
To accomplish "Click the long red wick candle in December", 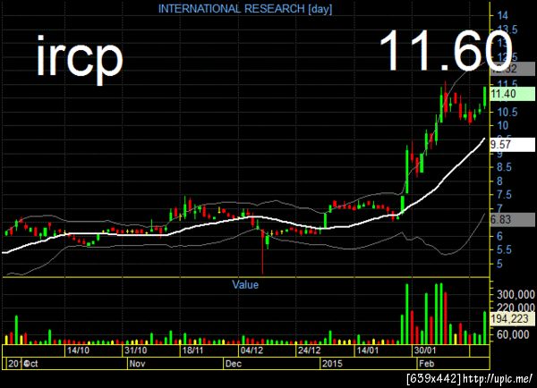I will coord(262,251).
